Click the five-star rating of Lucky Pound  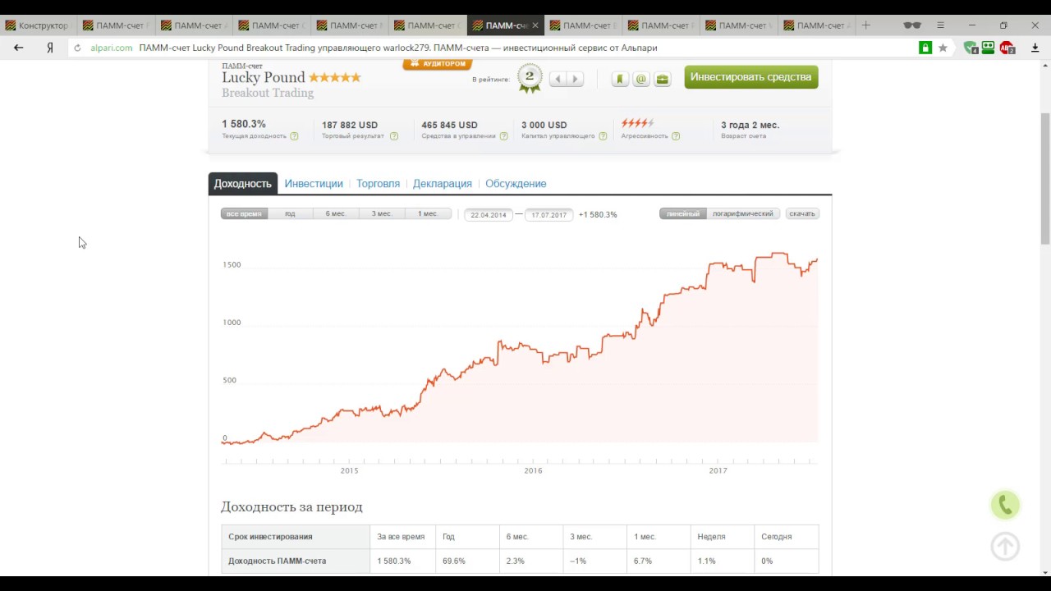coord(335,77)
